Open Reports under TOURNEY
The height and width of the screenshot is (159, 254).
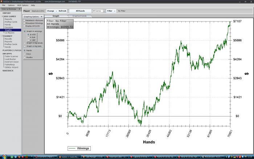tap(8, 42)
